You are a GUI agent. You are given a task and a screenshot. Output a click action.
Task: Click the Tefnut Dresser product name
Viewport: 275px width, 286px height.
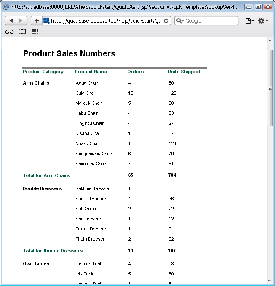tap(91, 229)
